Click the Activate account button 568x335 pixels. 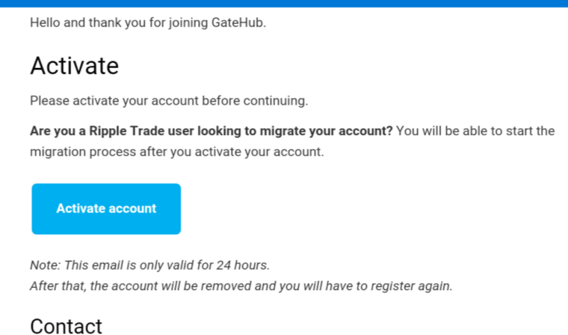106,209
